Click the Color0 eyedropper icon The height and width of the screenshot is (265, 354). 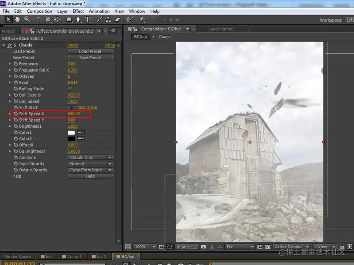point(81,139)
